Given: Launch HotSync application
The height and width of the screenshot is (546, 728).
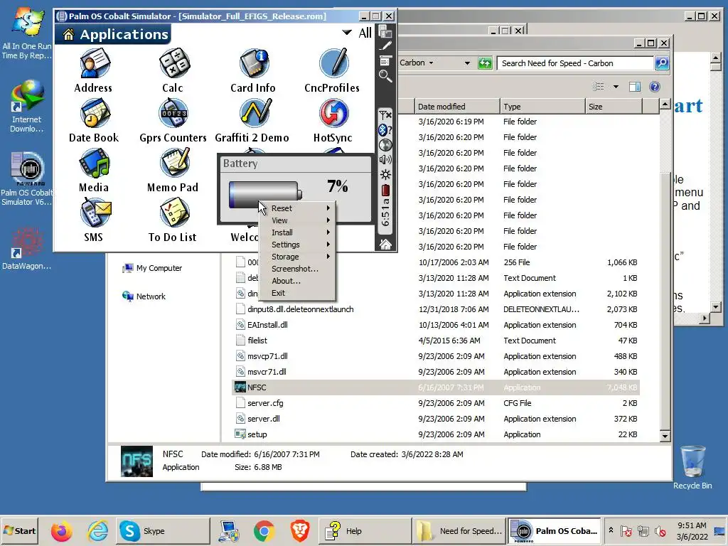Looking at the screenshot, I should pos(333,121).
